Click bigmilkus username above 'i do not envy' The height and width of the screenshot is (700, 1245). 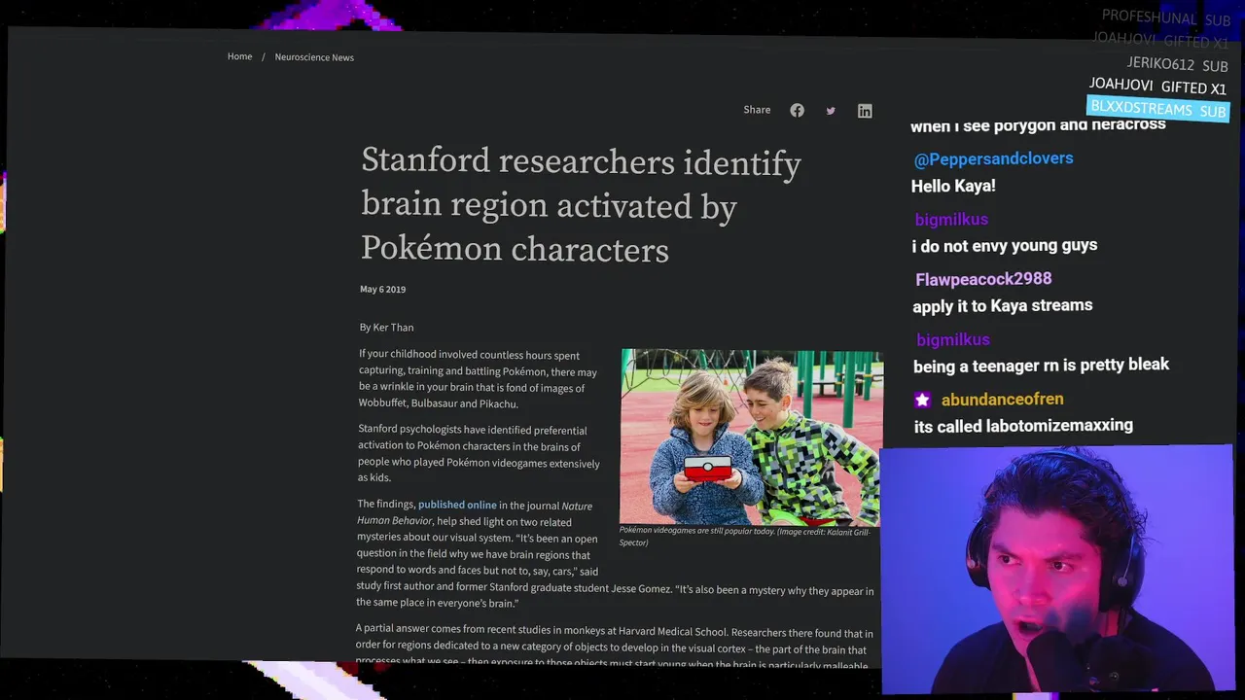951,220
